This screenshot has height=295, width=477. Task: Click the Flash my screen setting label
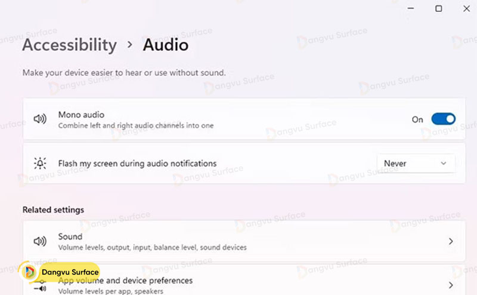[137, 163]
